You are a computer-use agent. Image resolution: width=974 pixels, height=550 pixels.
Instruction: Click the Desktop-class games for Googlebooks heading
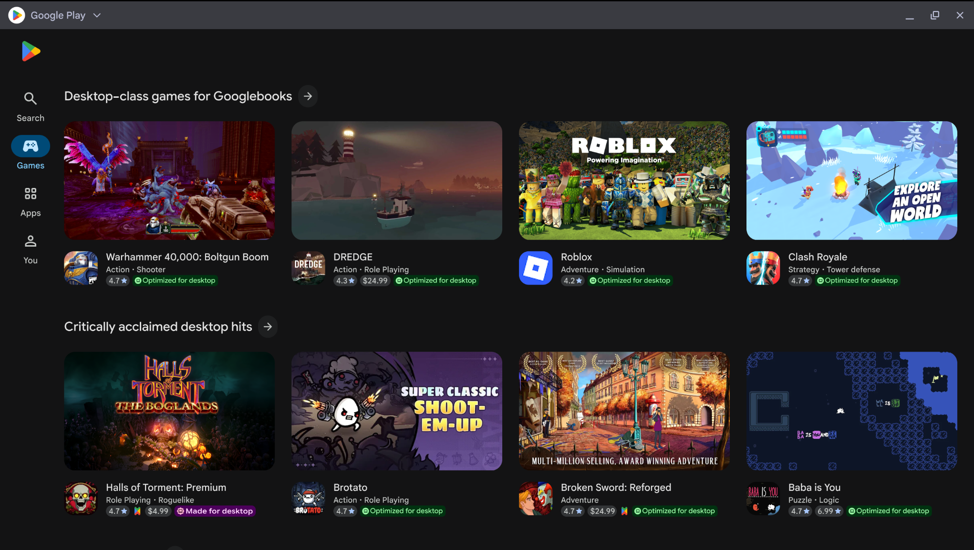pos(178,96)
